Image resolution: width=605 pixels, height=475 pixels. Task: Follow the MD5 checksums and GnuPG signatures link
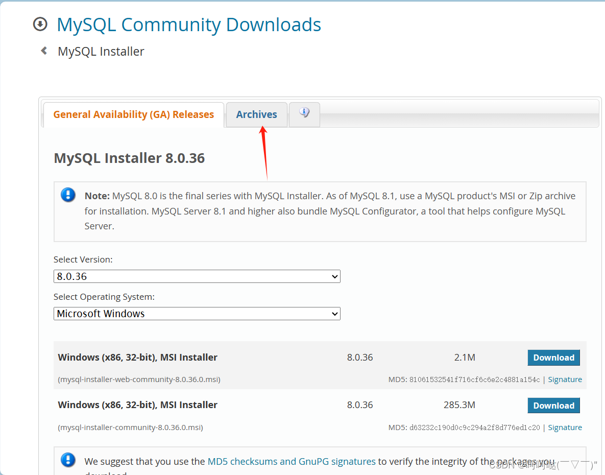point(292,461)
